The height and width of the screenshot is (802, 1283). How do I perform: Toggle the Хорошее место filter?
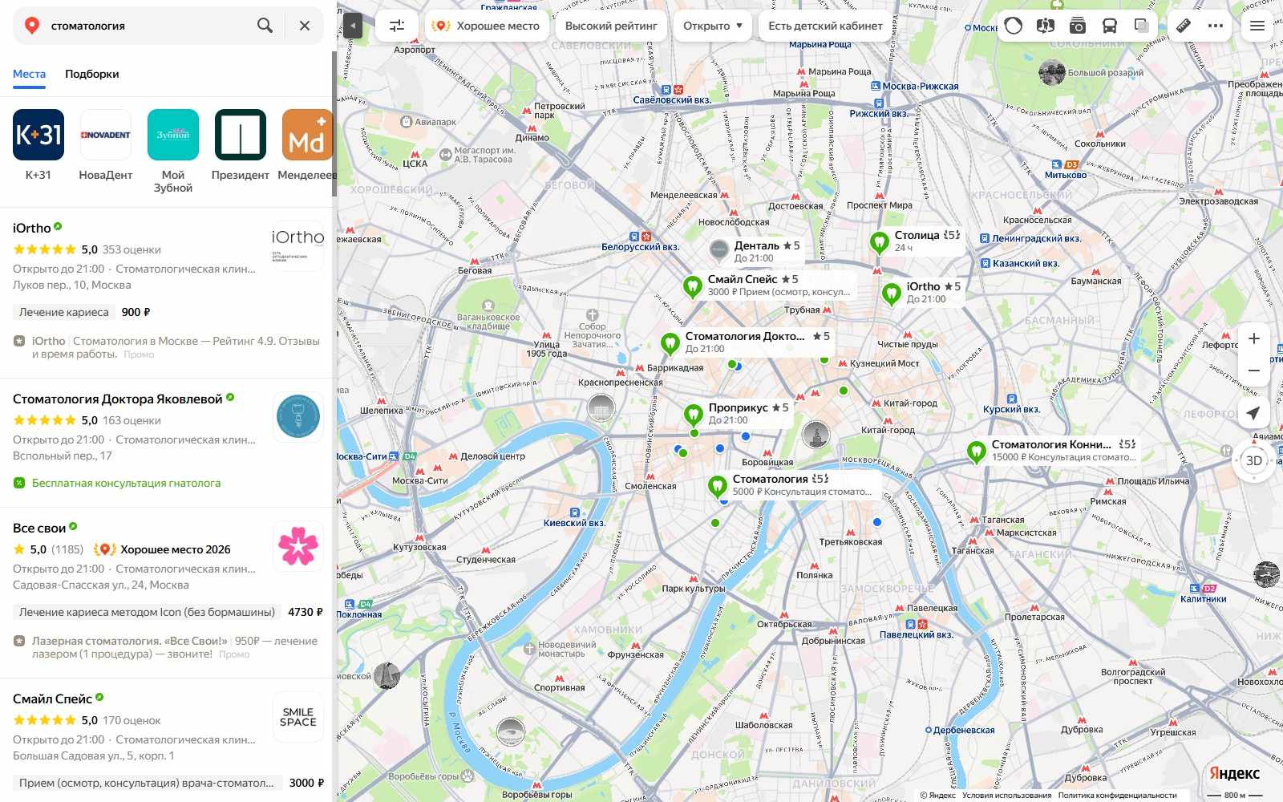click(487, 26)
